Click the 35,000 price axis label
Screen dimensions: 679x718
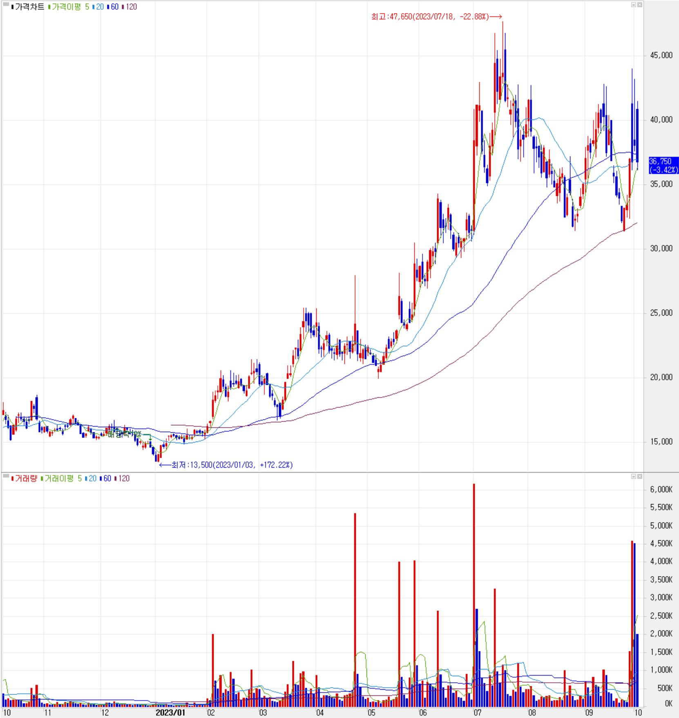(661, 184)
